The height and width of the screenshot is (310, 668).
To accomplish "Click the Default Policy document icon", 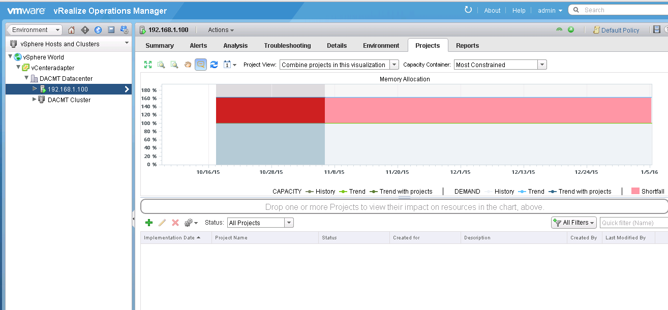I will [x=596, y=30].
